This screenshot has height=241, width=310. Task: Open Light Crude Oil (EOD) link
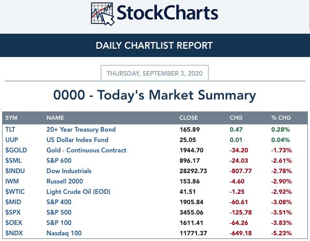pyautogui.click(x=78, y=192)
